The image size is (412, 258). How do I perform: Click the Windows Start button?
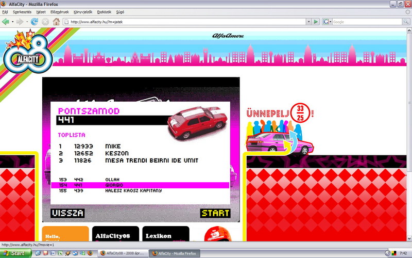[16, 253]
